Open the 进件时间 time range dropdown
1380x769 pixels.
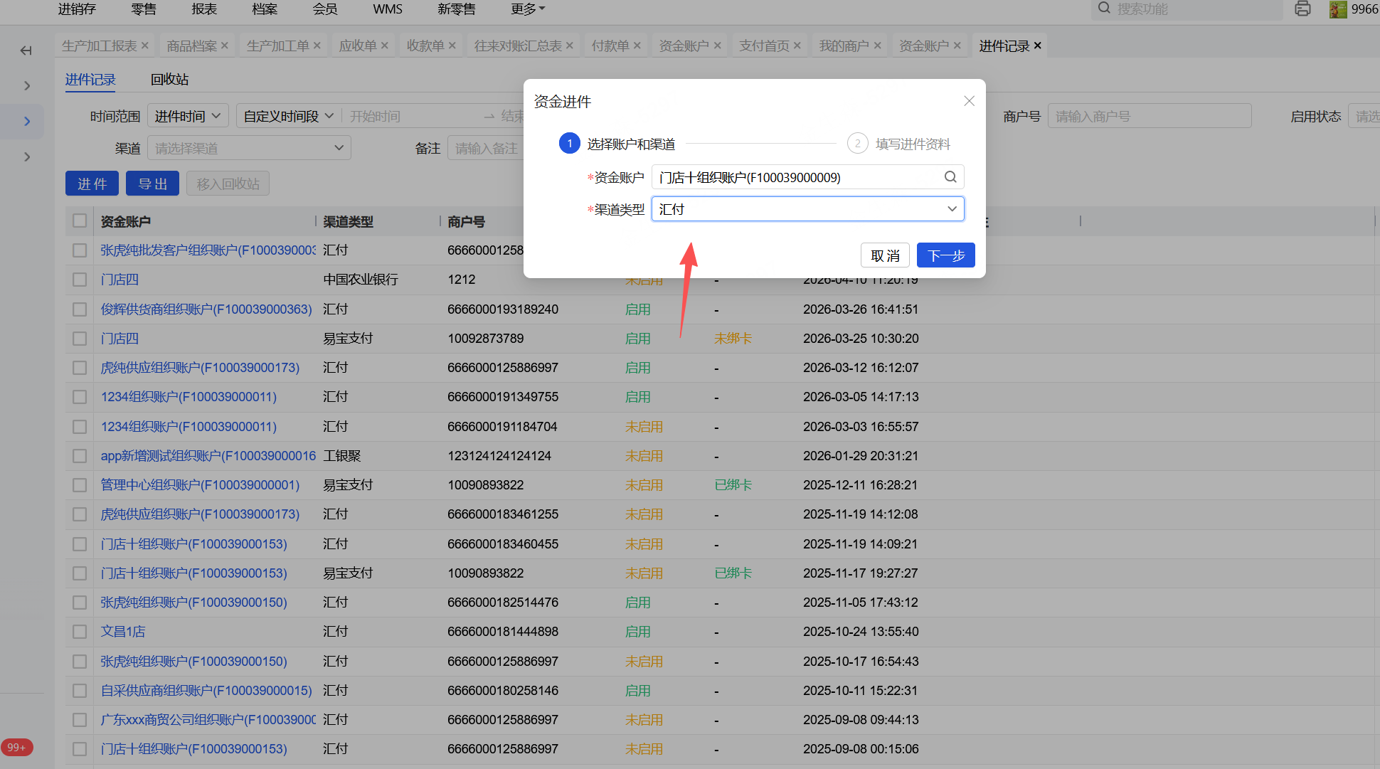(188, 116)
